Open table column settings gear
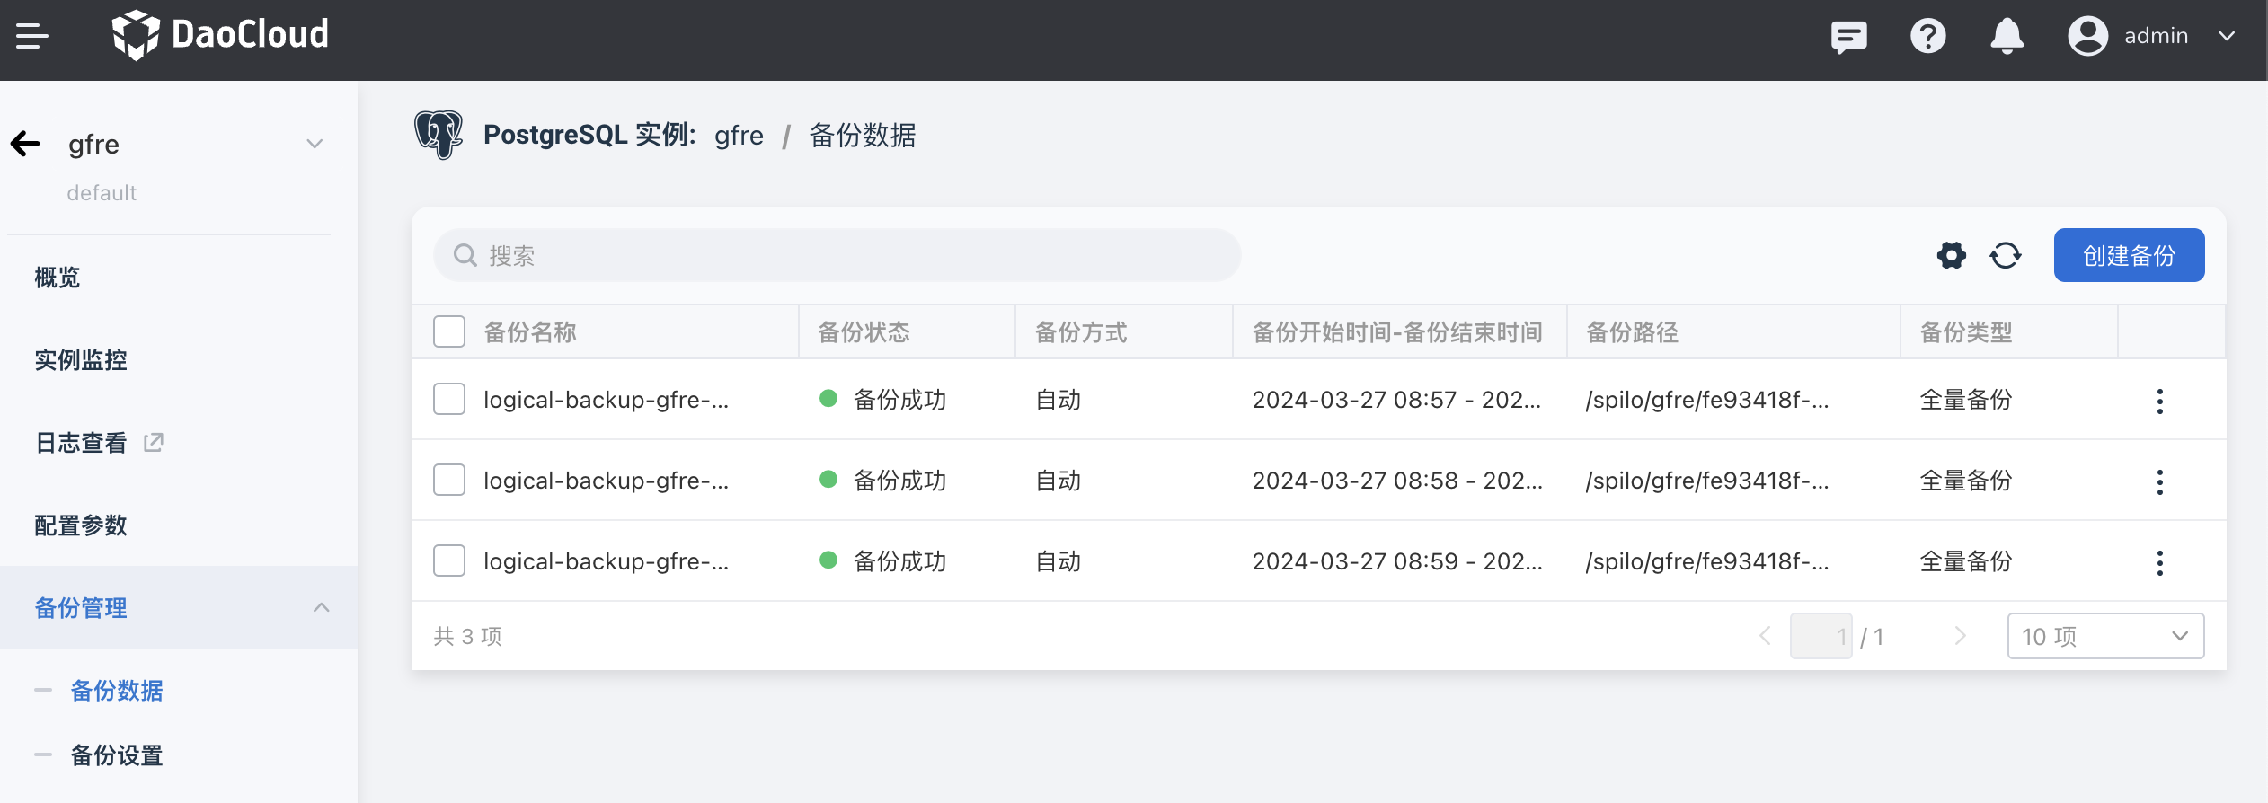The width and height of the screenshot is (2268, 803). click(x=1951, y=256)
